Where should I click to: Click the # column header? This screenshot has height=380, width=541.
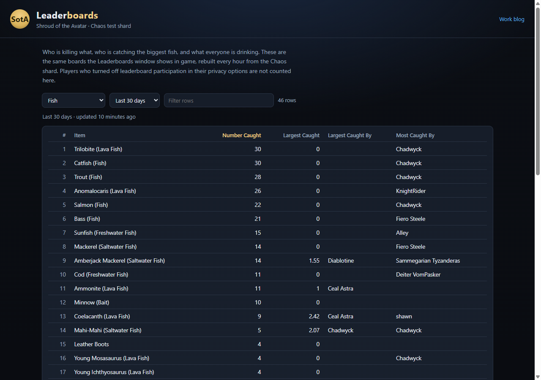pyautogui.click(x=64, y=136)
